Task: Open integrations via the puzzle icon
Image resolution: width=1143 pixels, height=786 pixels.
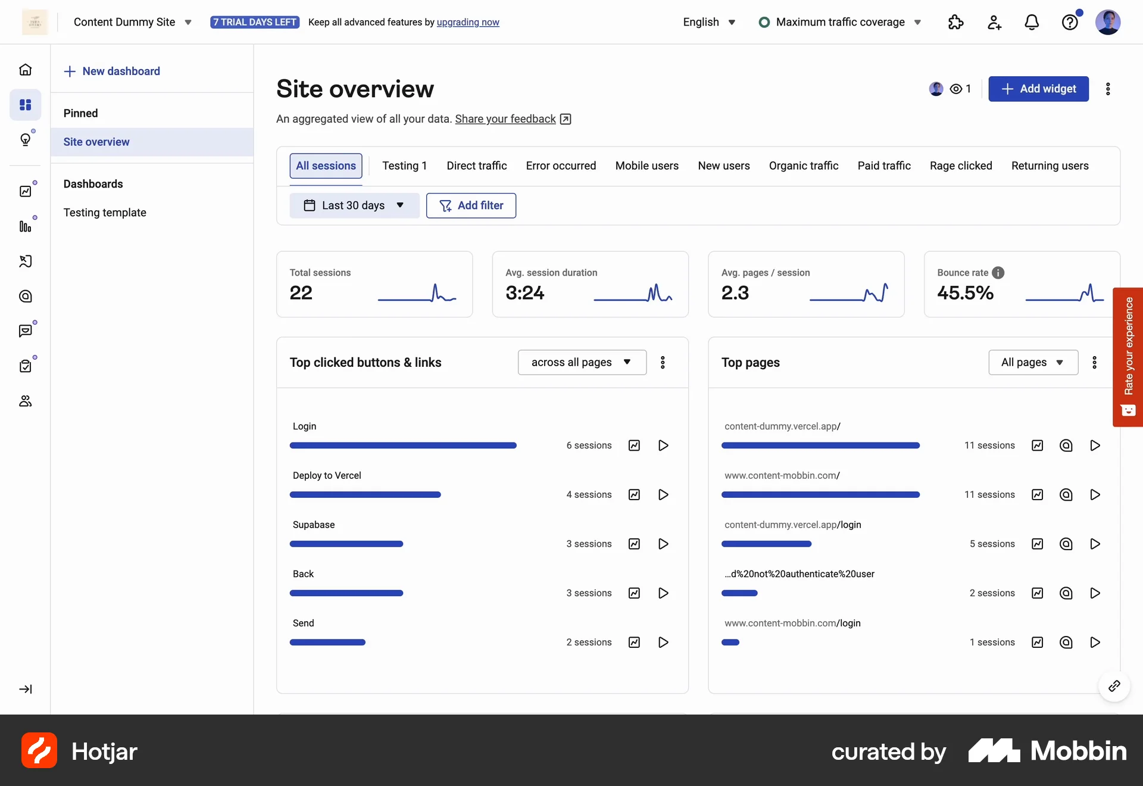Action: coord(955,22)
